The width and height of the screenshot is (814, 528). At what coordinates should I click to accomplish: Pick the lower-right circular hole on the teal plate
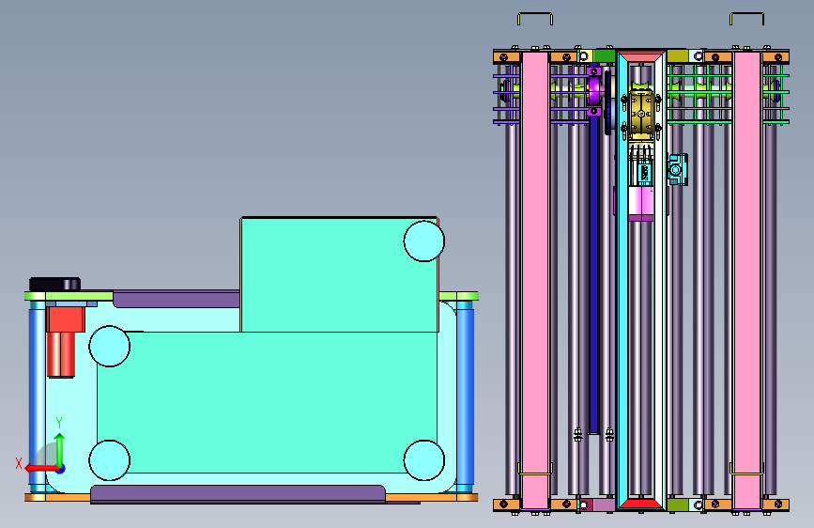[x=423, y=460]
